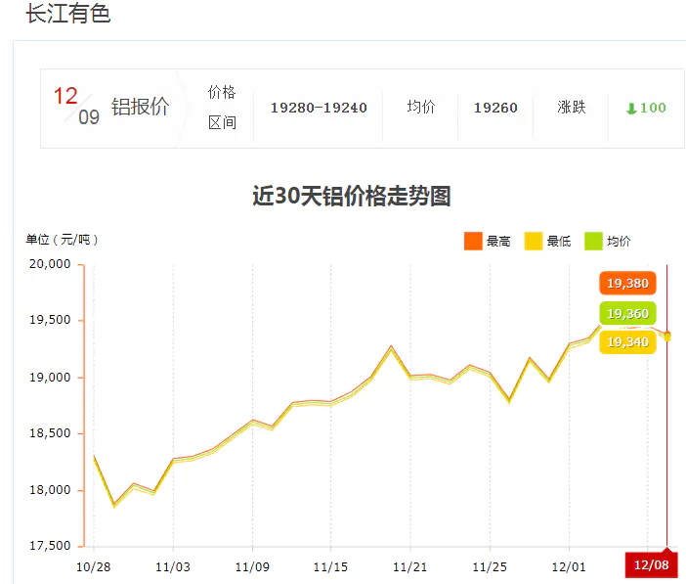
Task: Toggle the orange 最高 legend series
Action: pyautogui.click(x=487, y=241)
